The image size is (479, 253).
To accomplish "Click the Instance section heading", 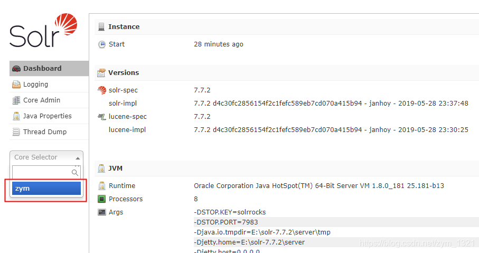I will (124, 27).
